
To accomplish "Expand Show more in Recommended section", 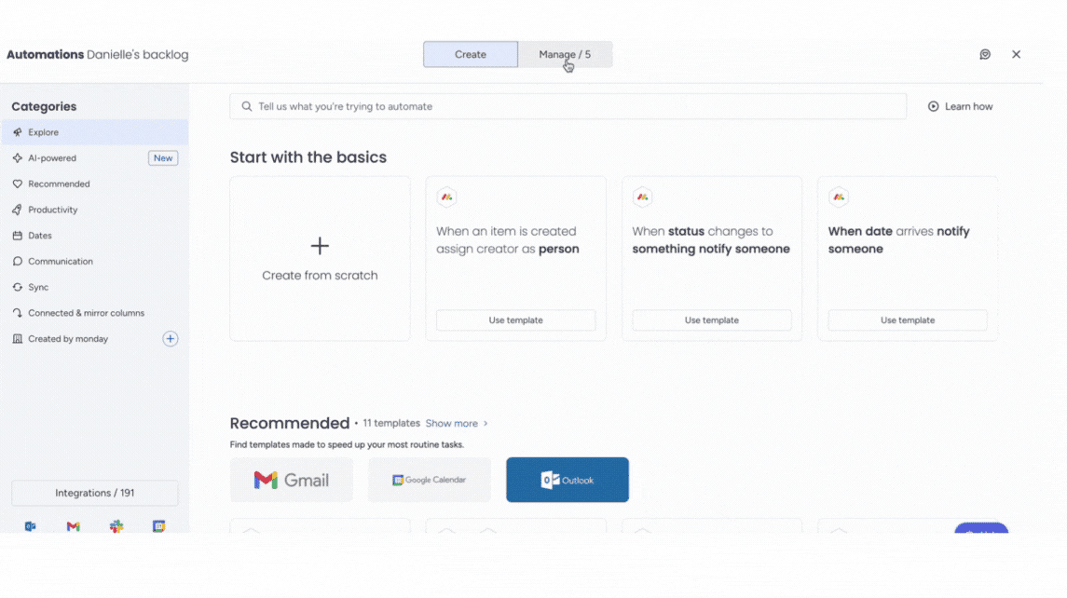I will [x=453, y=423].
